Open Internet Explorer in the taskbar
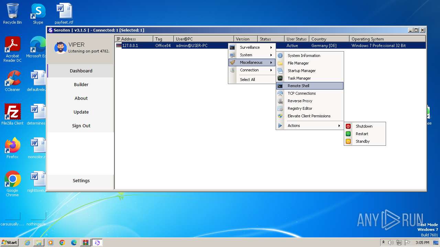This screenshot has width=440, height=247. (x=27, y=243)
